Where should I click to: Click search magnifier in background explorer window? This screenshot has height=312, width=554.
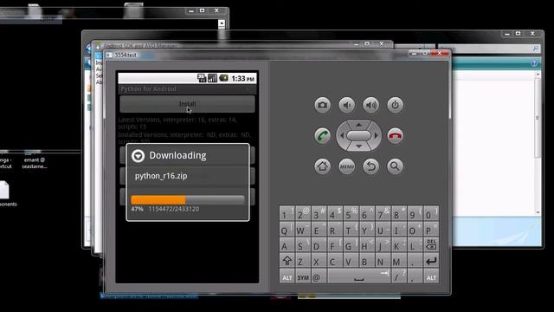[536, 49]
